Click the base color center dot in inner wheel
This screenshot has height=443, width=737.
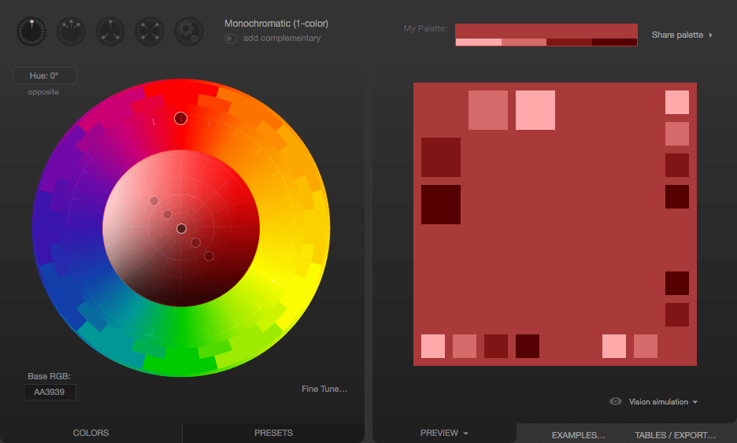(x=181, y=228)
